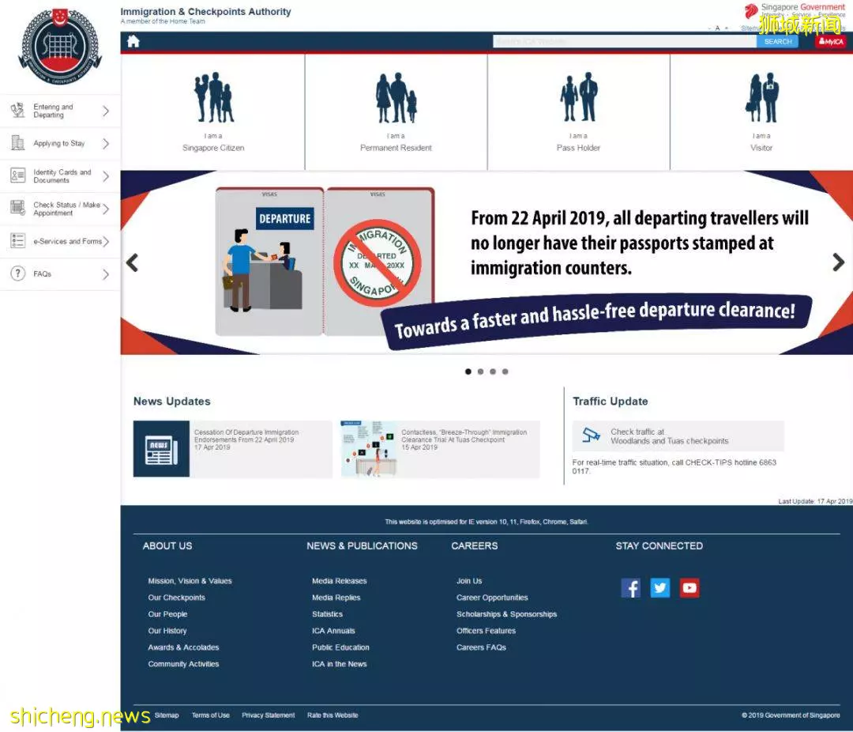853x732 pixels.
Task: Open Join Us careers link
Action: 469,581
